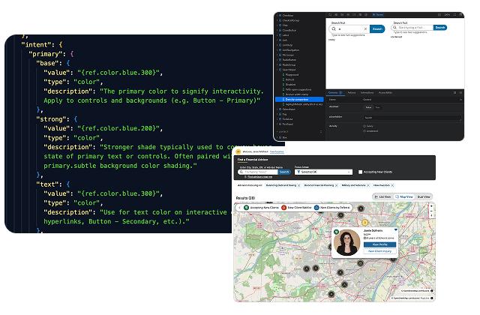Close the Storybook addons panel

[460, 92]
